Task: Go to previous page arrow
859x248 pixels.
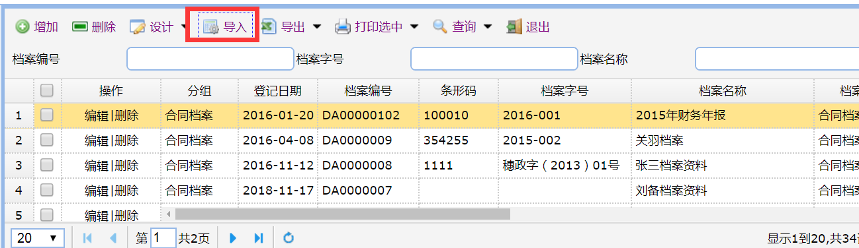Action: [113, 238]
